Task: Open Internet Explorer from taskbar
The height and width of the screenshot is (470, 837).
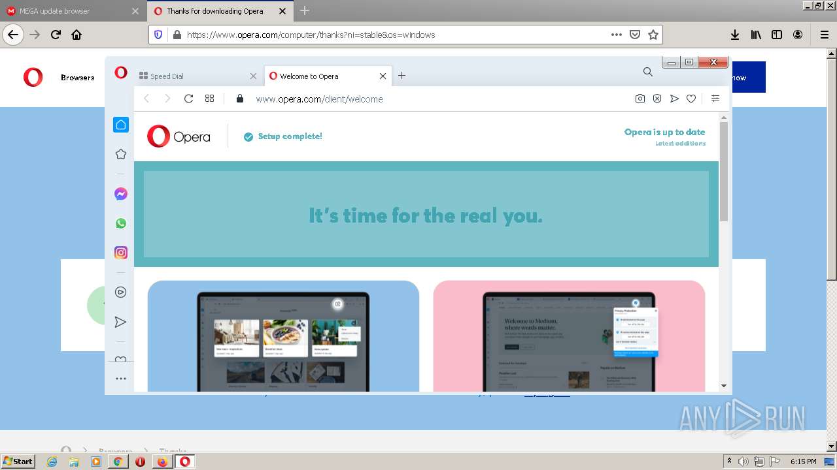Action: [52, 462]
